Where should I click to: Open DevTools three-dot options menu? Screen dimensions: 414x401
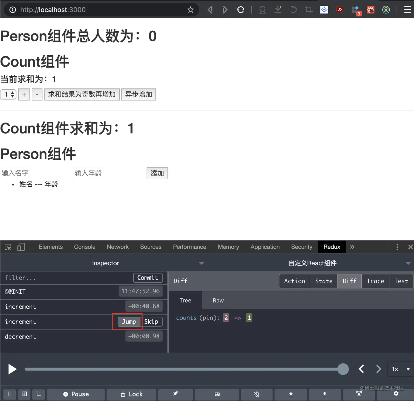[397, 247]
